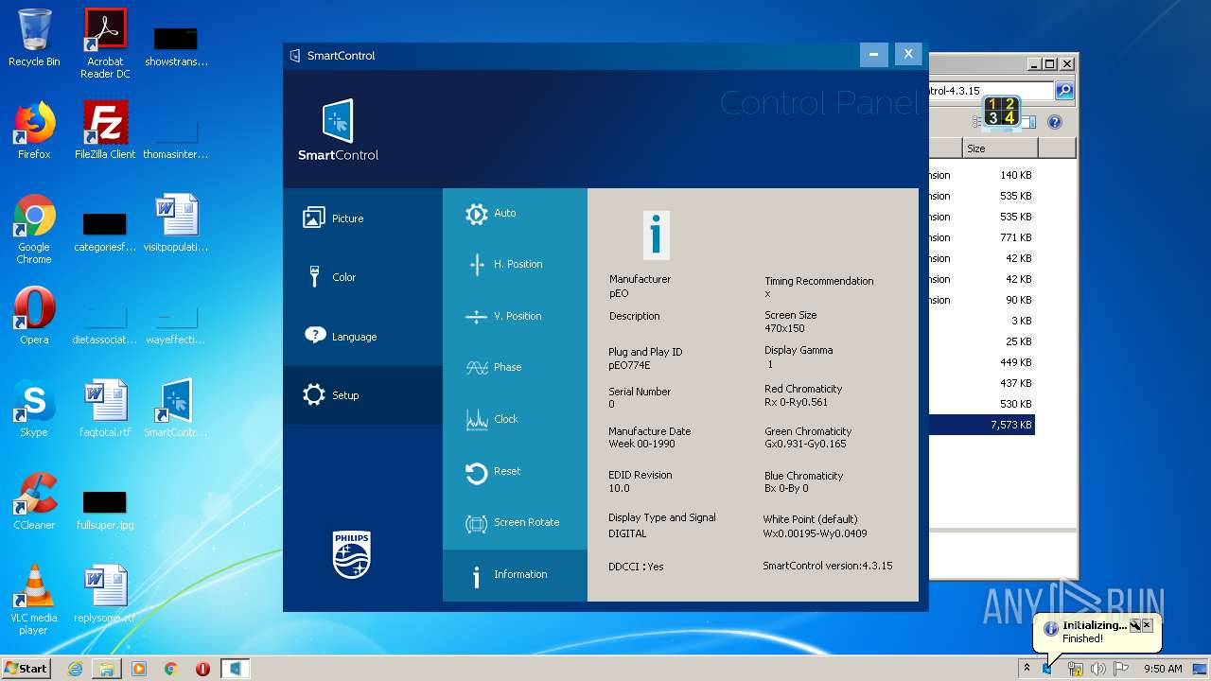
Task: Click the vertical position arrows icon
Action: [x=477, y=317]
